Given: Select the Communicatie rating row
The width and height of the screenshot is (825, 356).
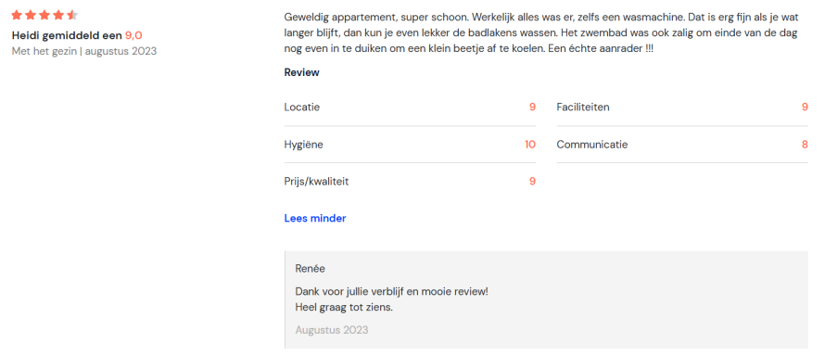Looking at the screenshot, I should 682,145.
